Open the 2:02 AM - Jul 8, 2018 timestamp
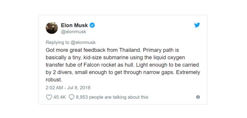 tap(68, 88)
